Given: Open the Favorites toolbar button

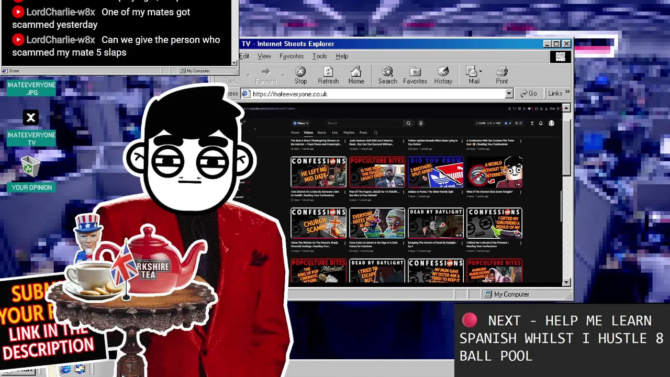Looking at the screenshot, I should pos(415,75).
